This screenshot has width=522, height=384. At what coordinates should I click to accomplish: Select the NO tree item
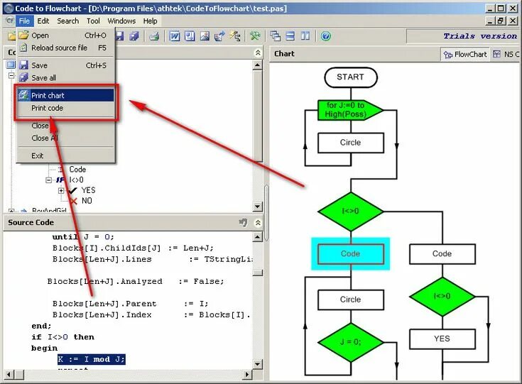(87, 201)
